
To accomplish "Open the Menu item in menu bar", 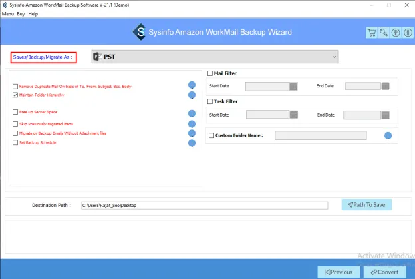I will click(8, 13).
